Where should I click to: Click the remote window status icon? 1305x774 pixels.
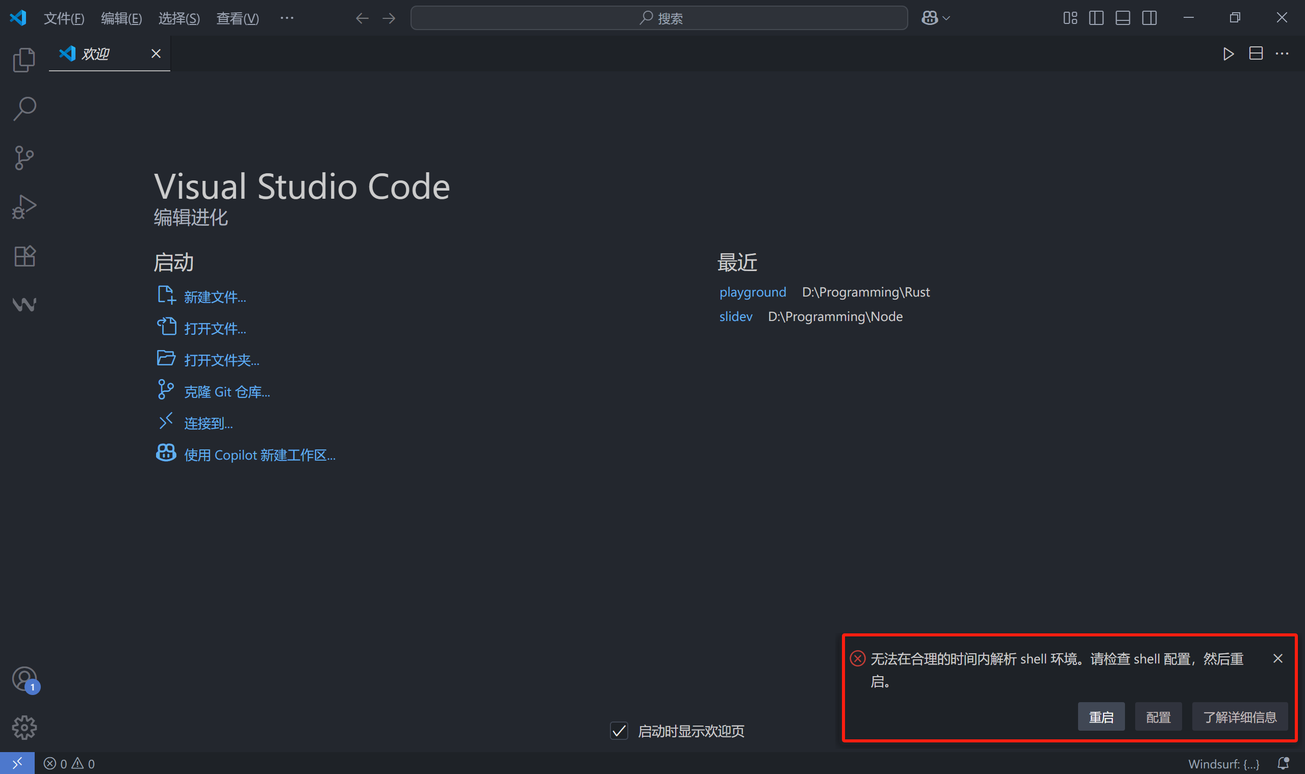[17, 764]
